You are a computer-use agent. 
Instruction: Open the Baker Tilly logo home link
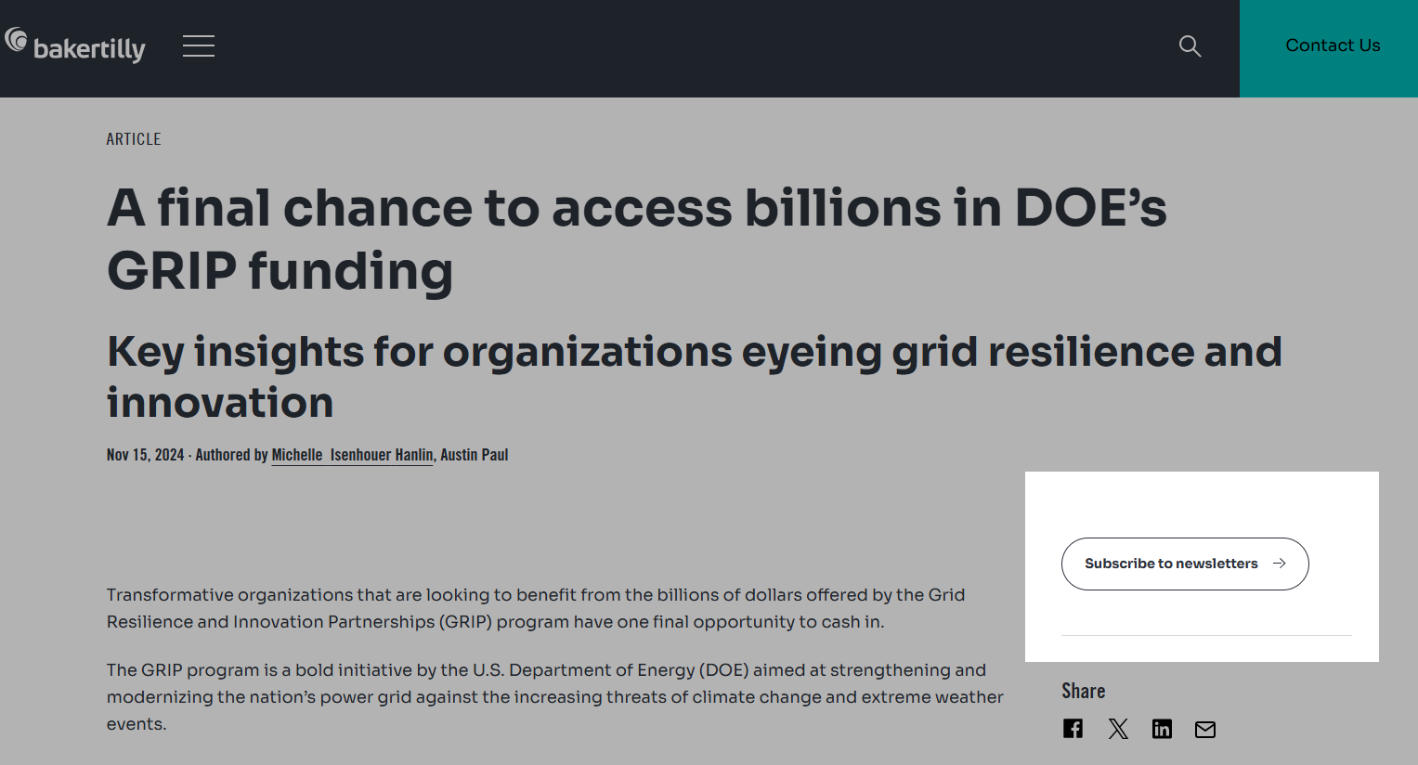[75, 45]
